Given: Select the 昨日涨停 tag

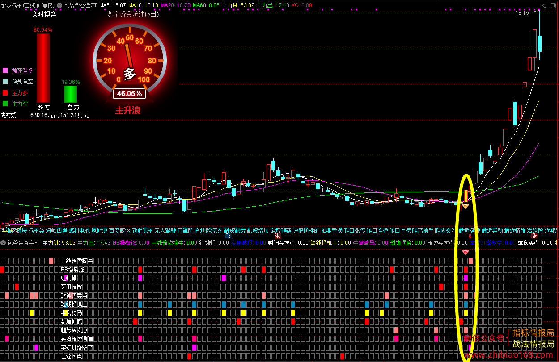Looking at the screenshot, I should coord(355,231).
